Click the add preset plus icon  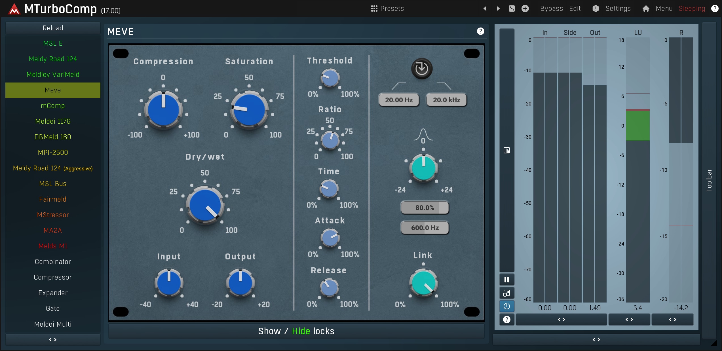click(x=525, y=9)
